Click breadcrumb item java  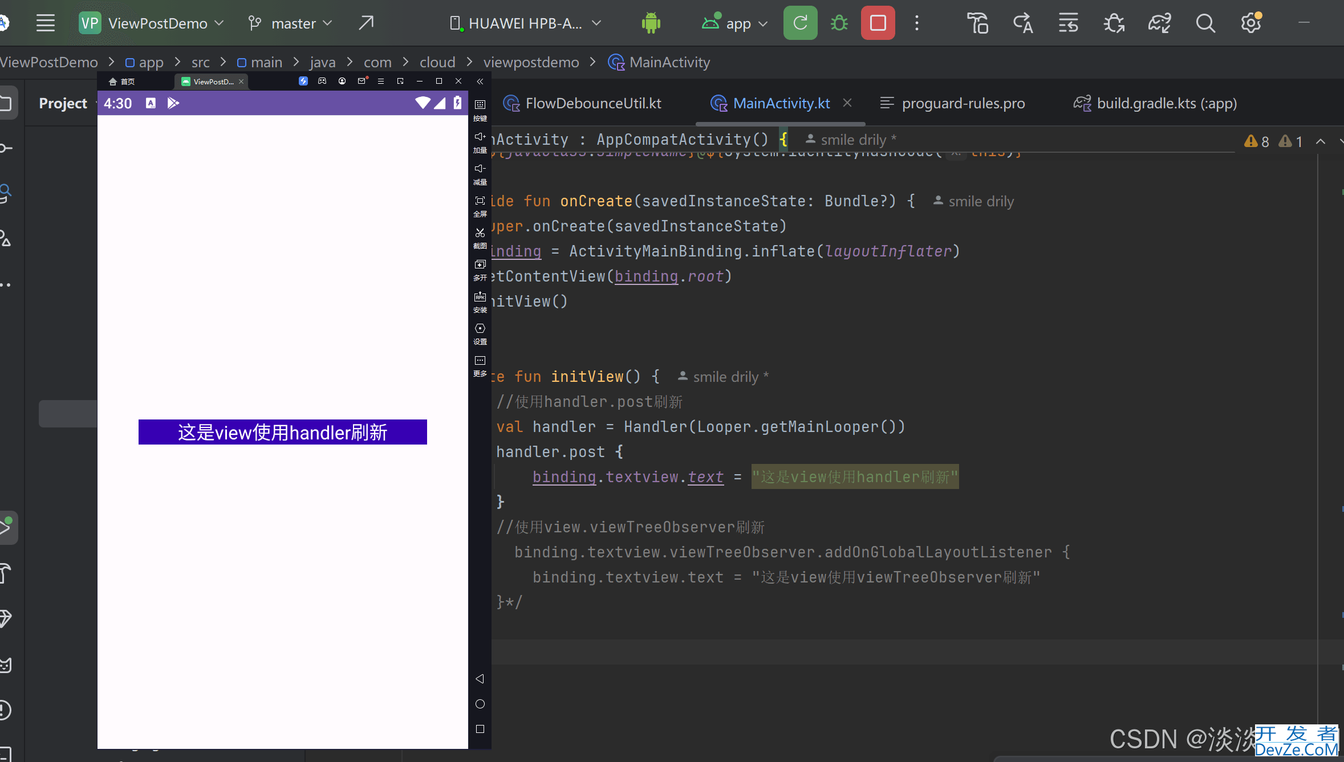click(x=323, y=62)
